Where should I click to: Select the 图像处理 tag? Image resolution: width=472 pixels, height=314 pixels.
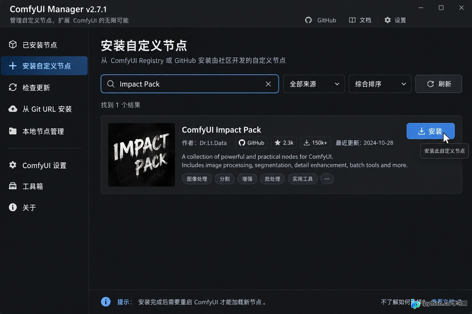click(197, 179)
